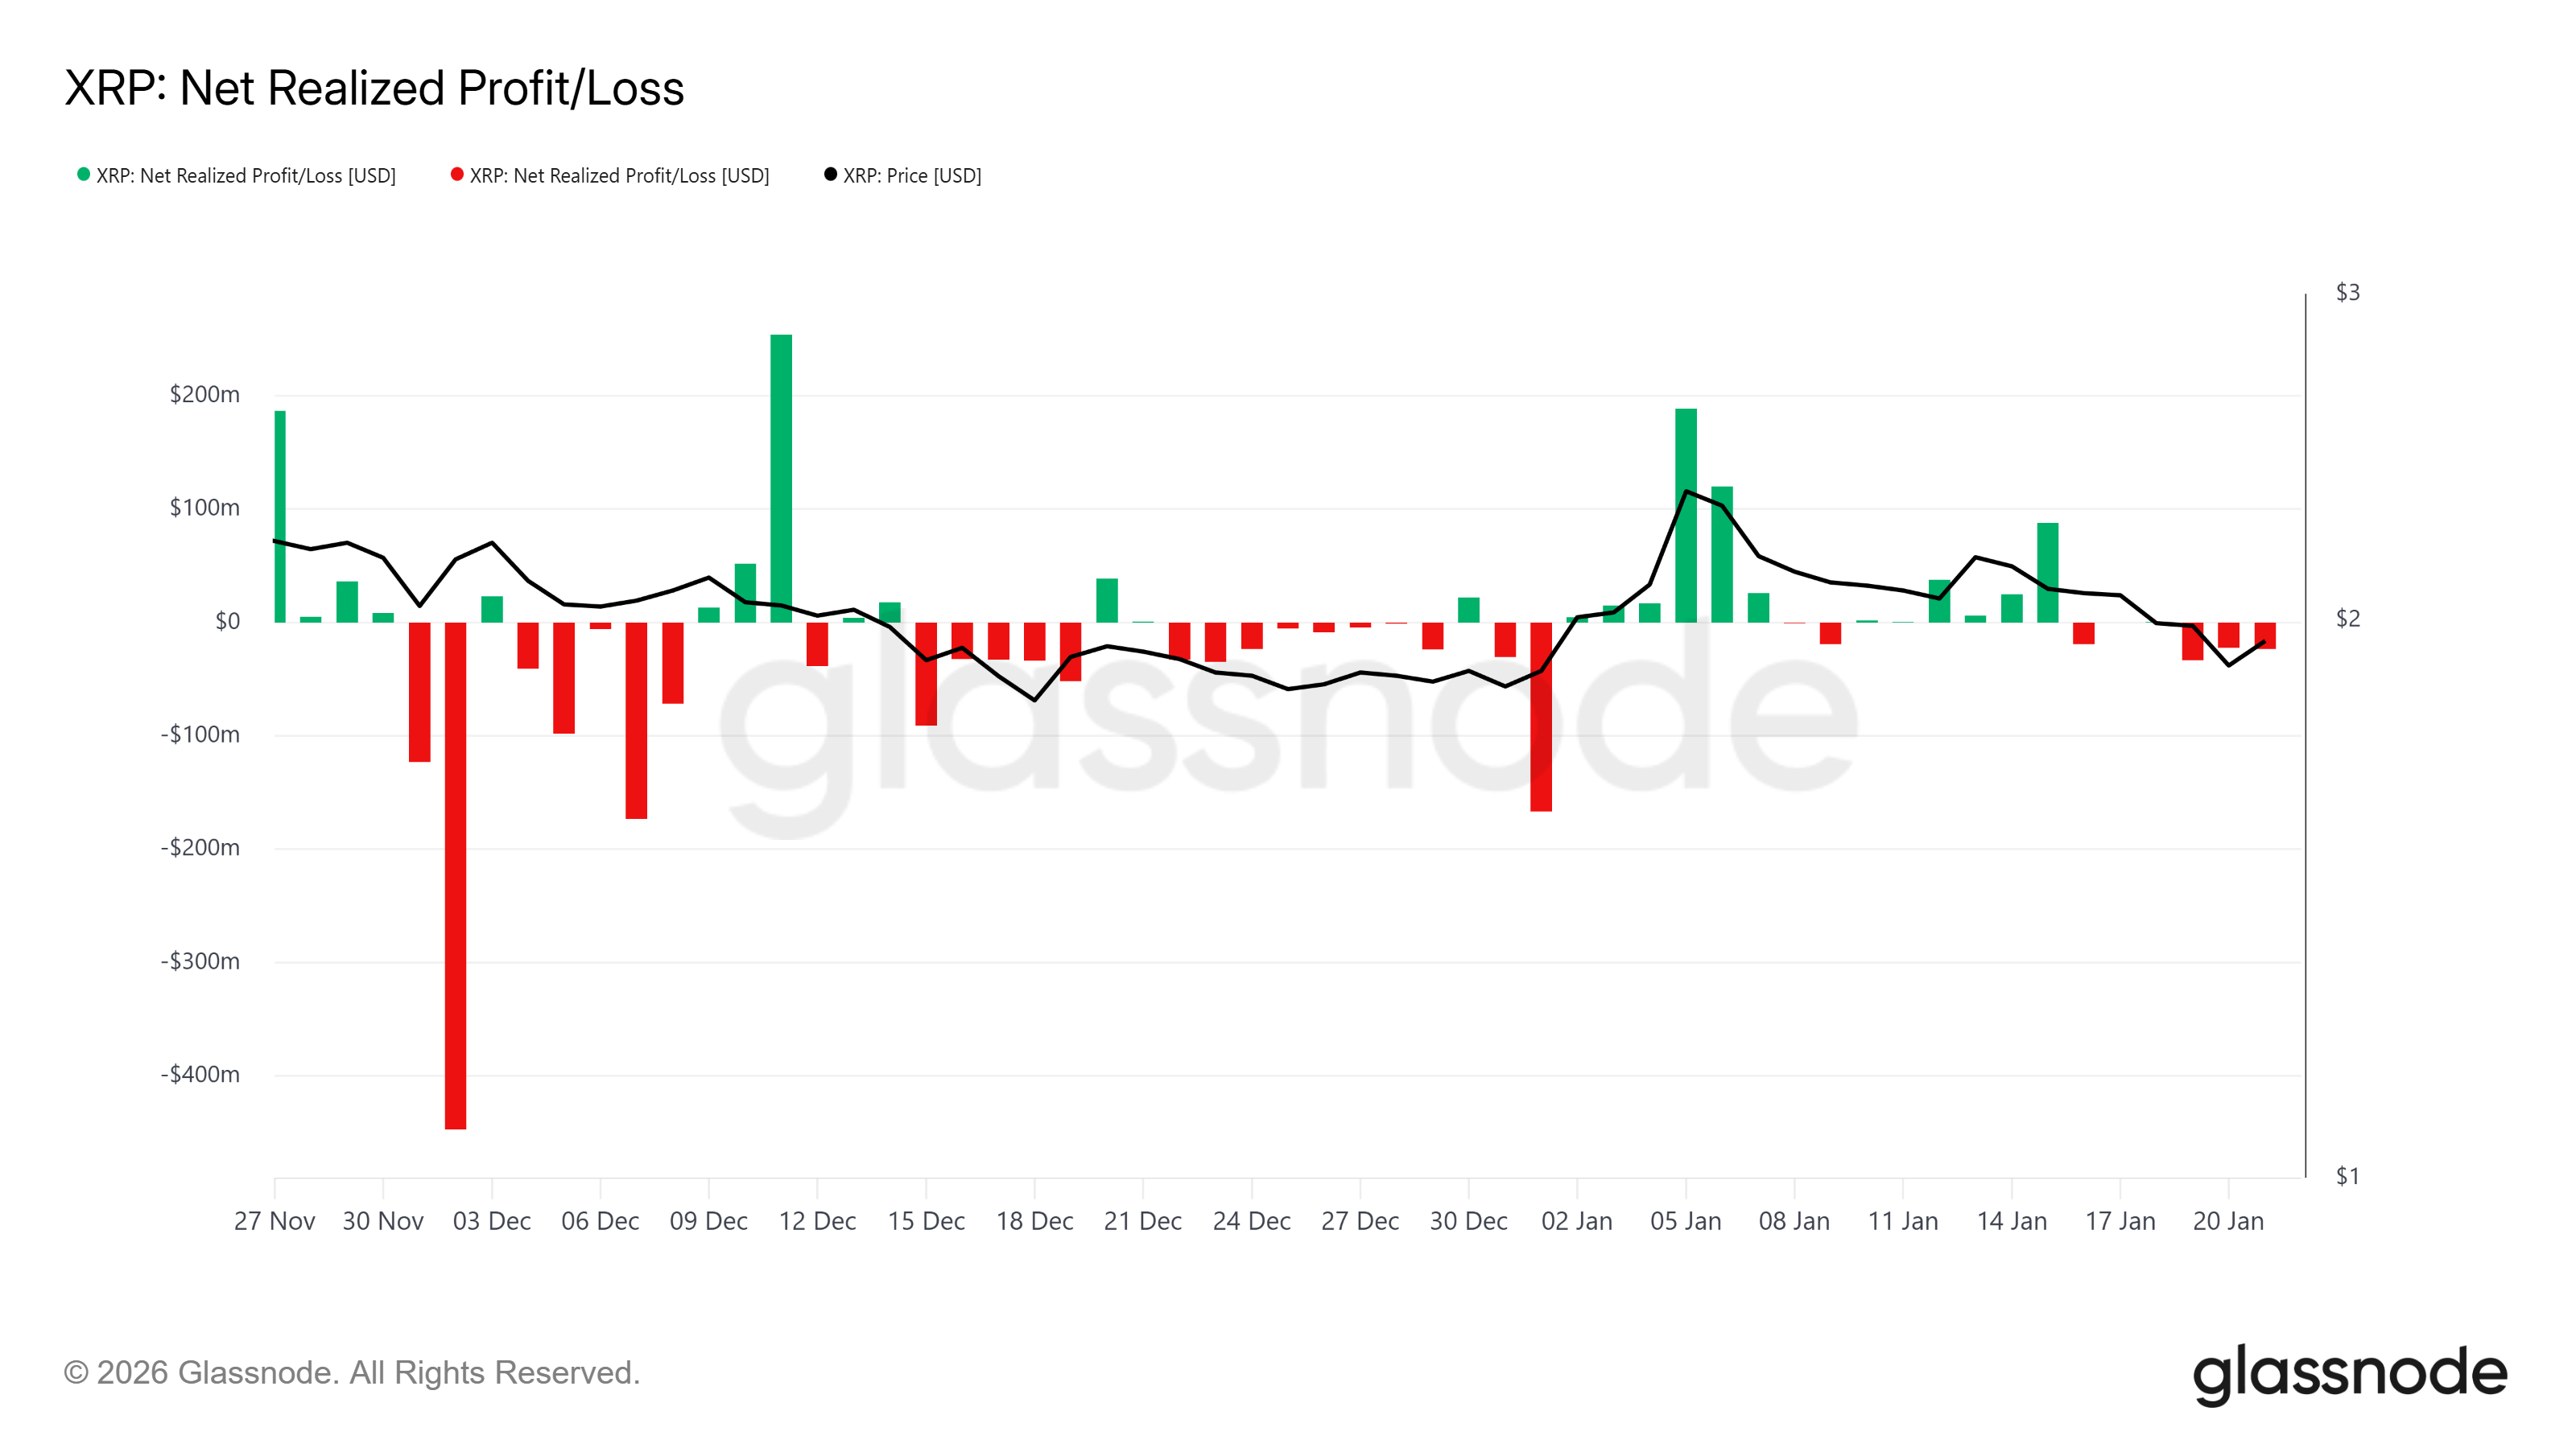Click the 20 Jan date label
Viewport: 2576px width, 1448px height.
(x=2228, y=1221)
